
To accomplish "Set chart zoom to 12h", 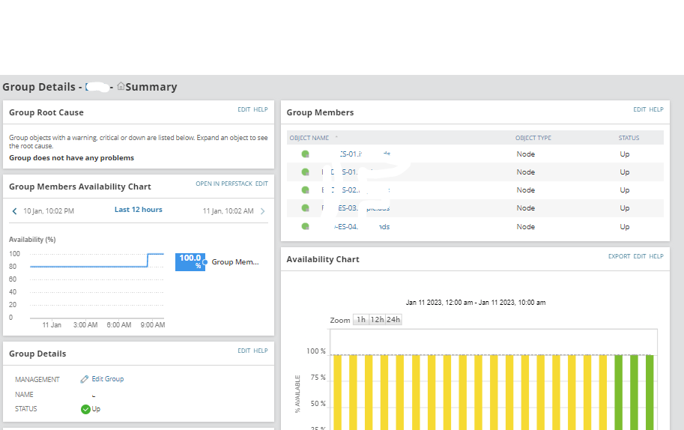I will [377, 320].
